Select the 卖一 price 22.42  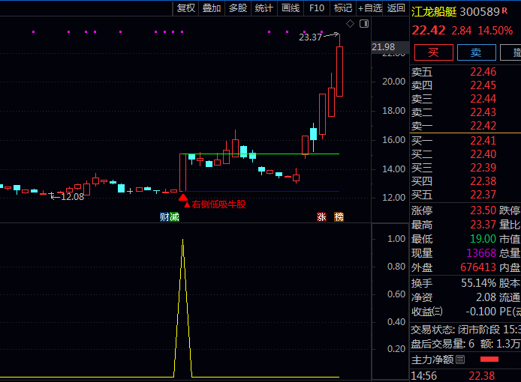coord(483,126)
